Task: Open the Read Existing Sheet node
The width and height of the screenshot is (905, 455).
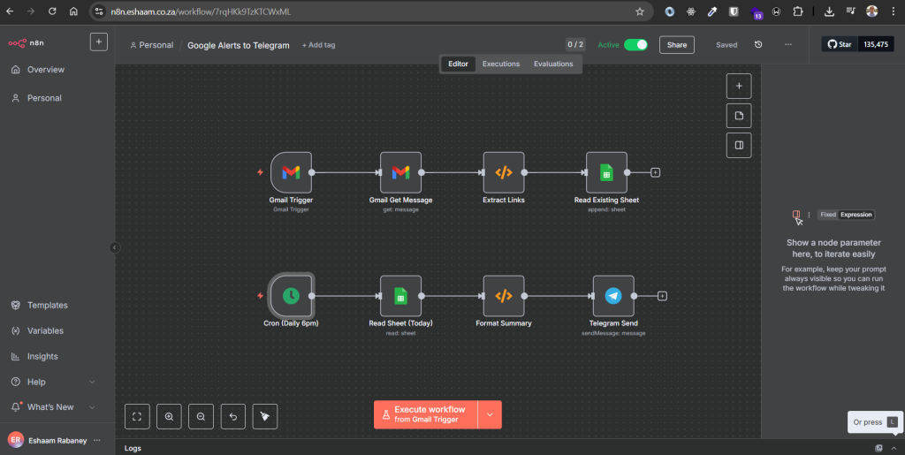Action: tap(606, 172)
